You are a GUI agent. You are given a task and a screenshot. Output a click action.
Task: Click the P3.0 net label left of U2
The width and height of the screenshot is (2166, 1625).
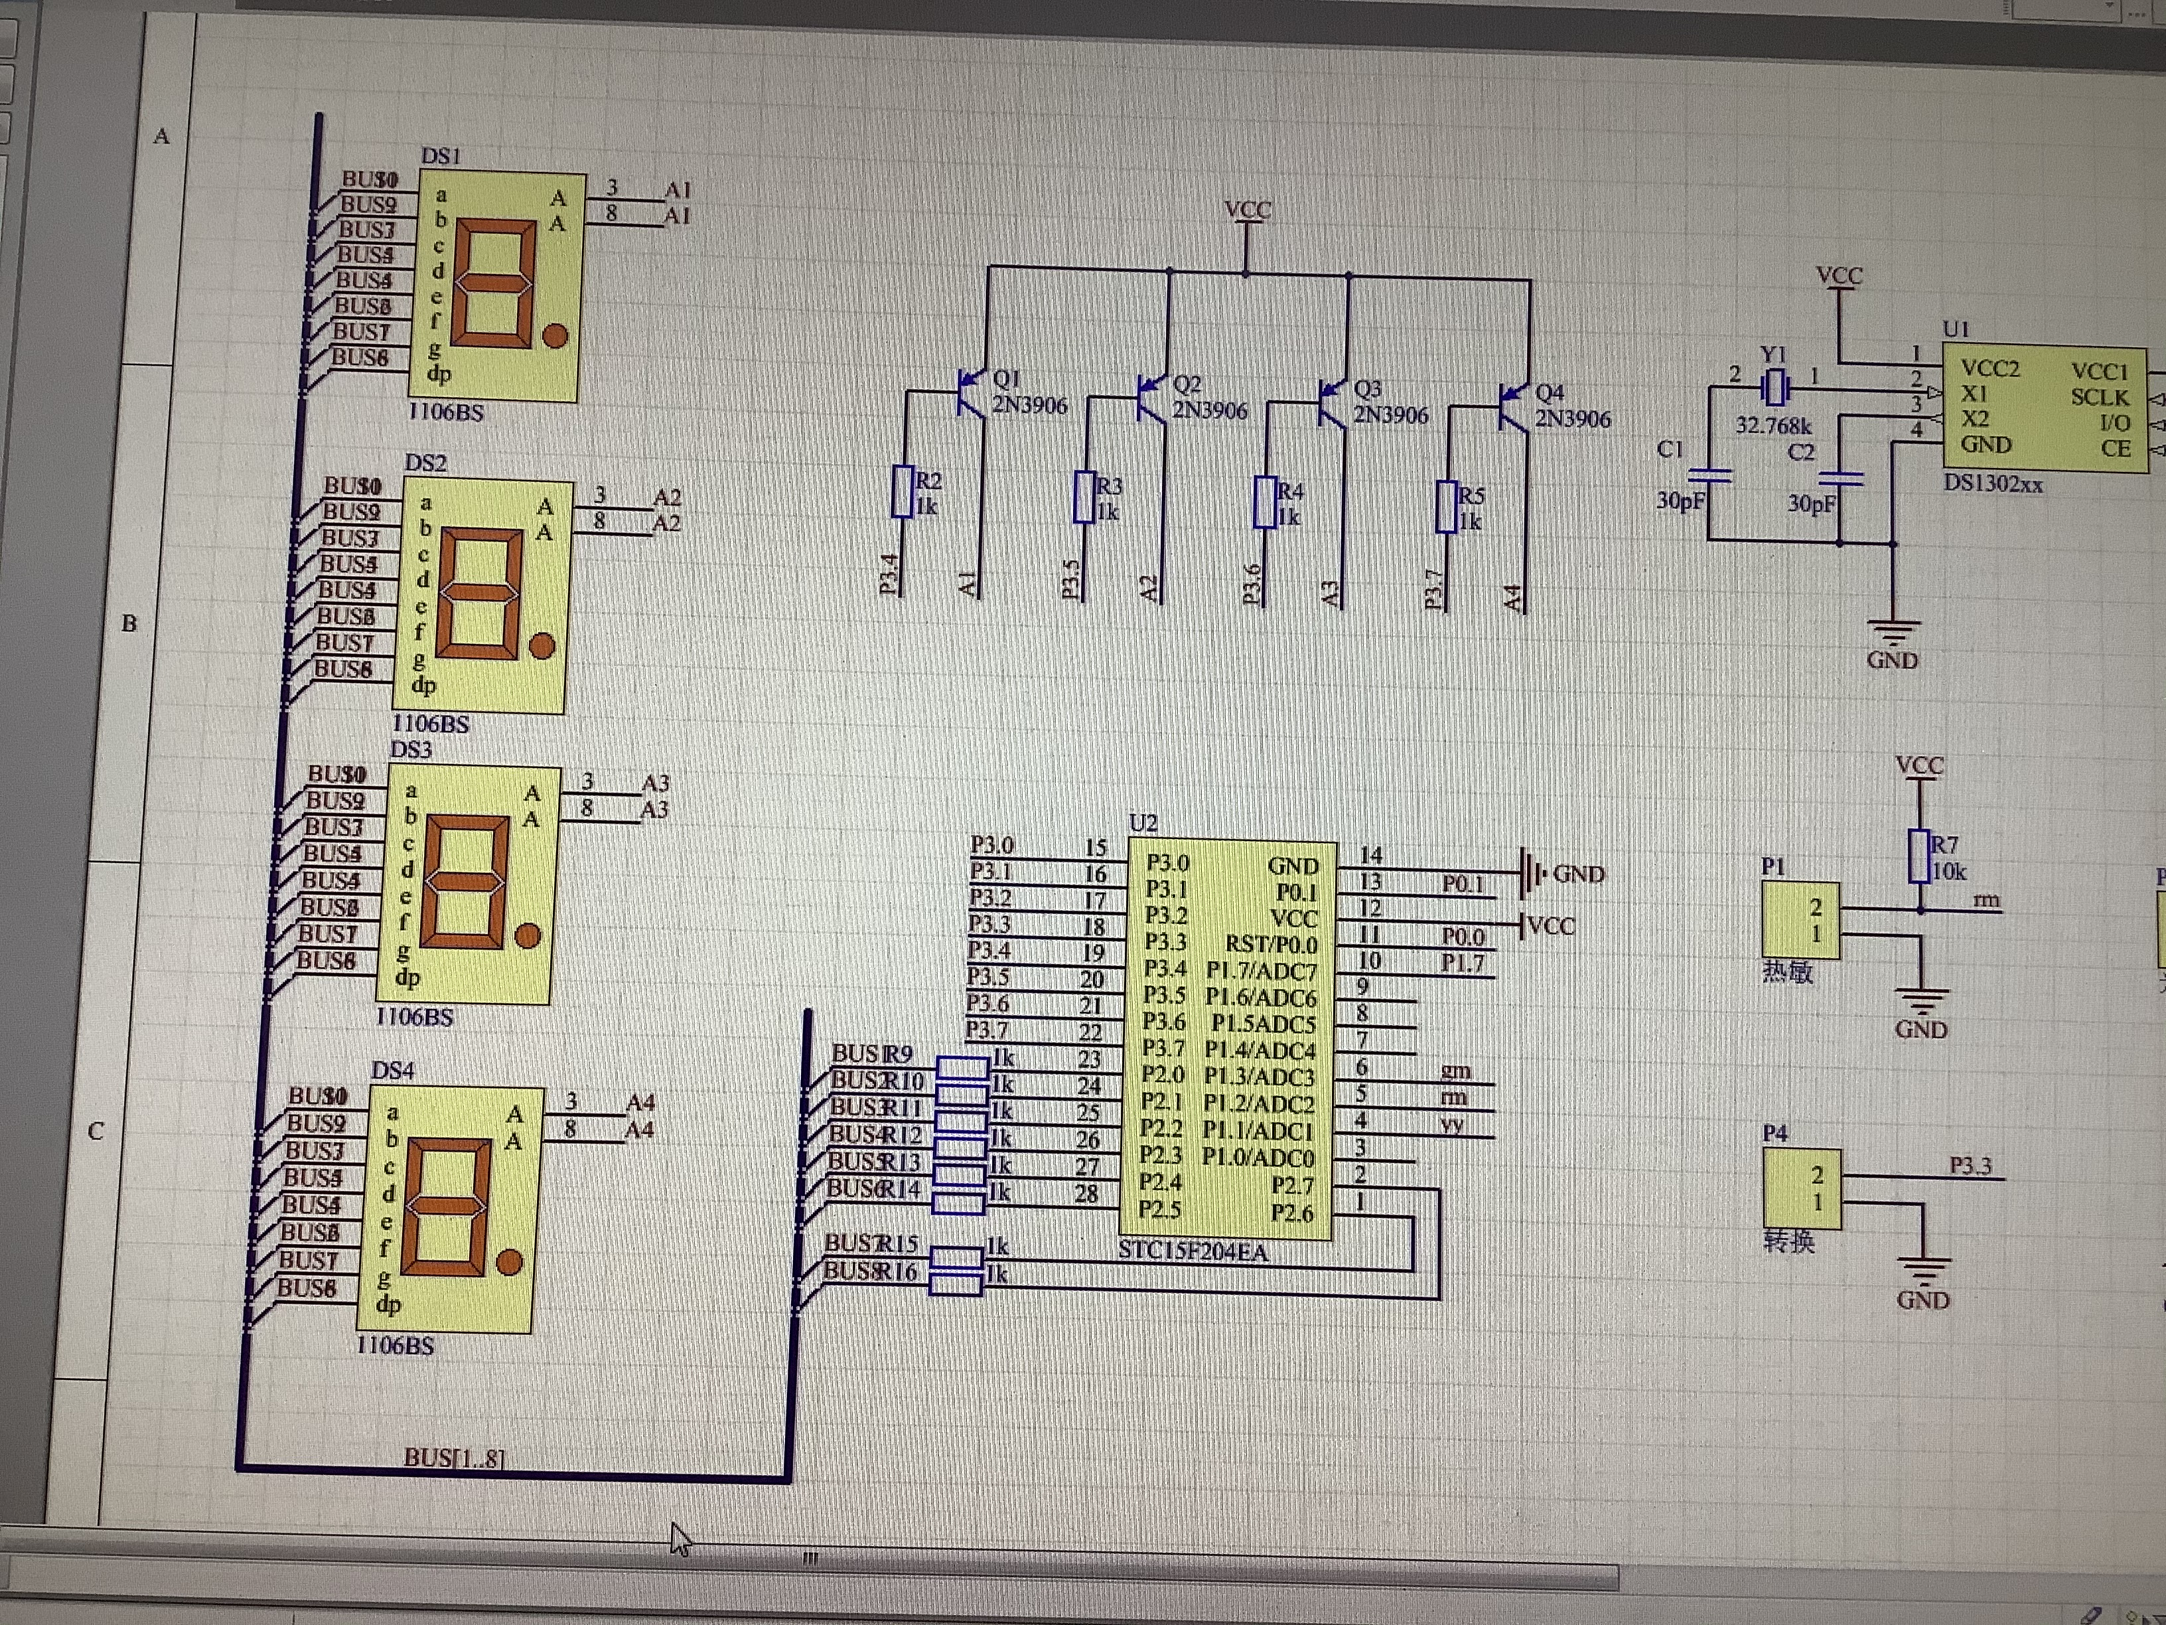[x=992, y=844]
